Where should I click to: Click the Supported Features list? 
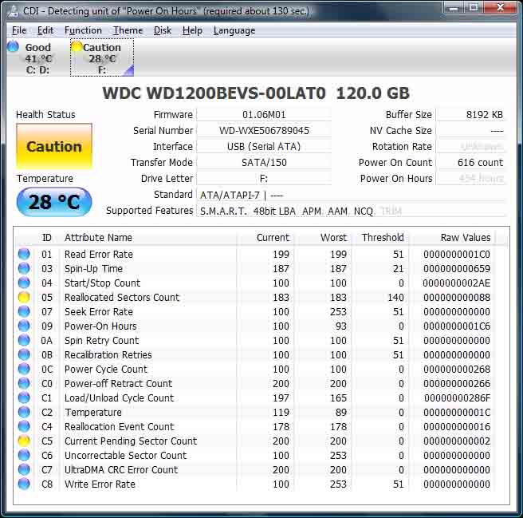pyautogui.click(x=351, y=211)
